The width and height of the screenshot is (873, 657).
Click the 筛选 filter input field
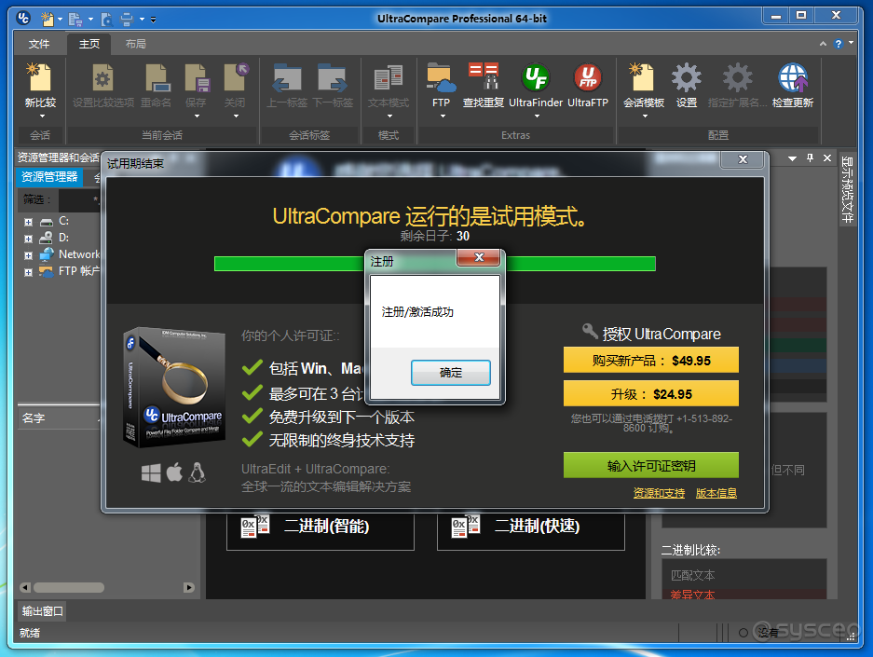point(79,199)
